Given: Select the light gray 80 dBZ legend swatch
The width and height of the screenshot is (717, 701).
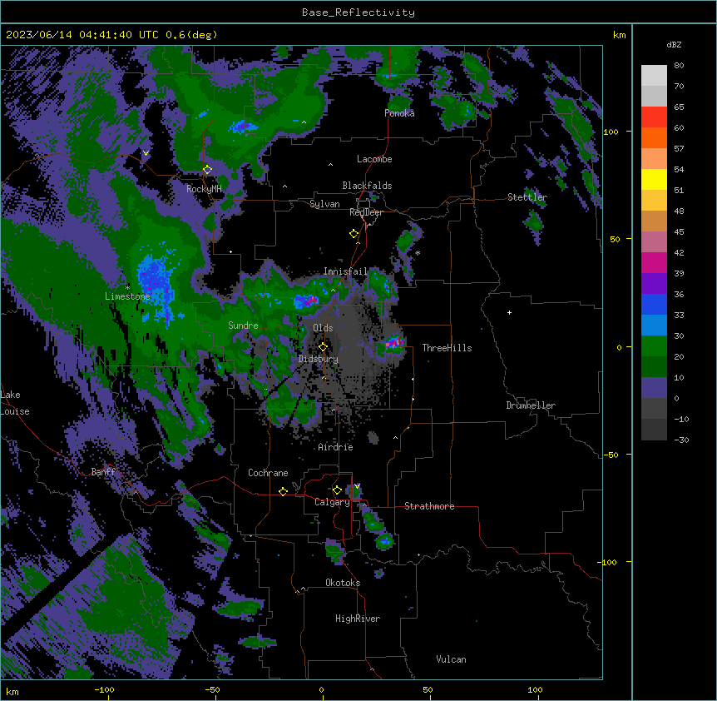Looking at the screenshot, I should point(654,75).
